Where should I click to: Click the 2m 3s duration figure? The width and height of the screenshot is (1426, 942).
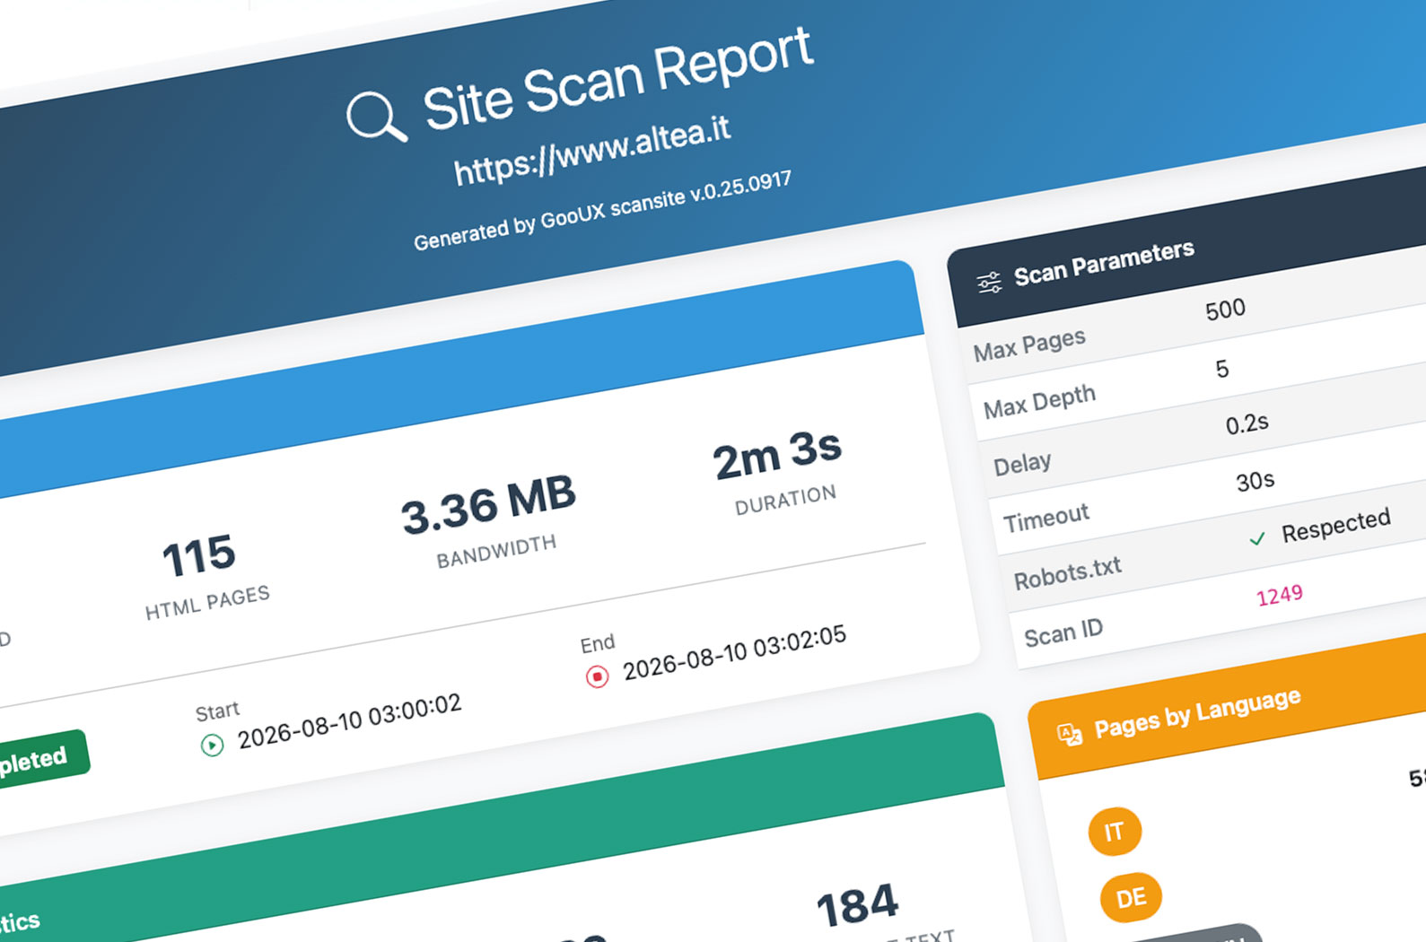pyautogui.click(x=777, y=455)
